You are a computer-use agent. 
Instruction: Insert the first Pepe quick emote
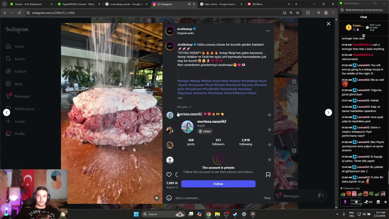[x=343, y=194]
